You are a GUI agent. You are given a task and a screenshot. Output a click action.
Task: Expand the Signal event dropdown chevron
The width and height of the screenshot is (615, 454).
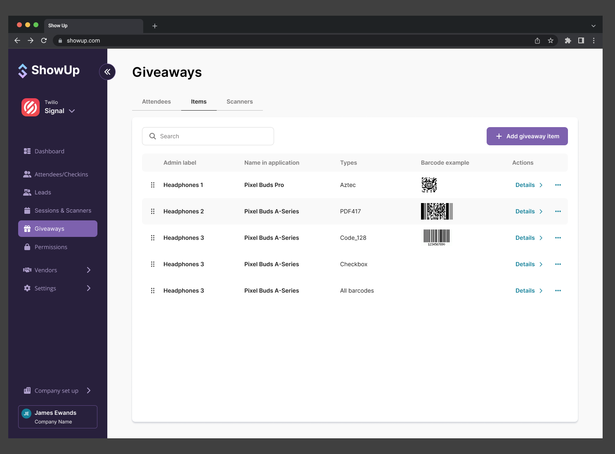tap(72, 111)
